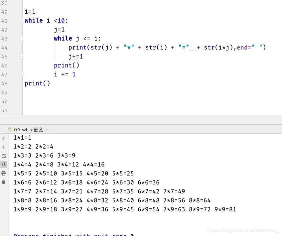This screenshot has height=236, width=282.
Task: Click the Down the stack trace arrow
Action: (4, 147)
